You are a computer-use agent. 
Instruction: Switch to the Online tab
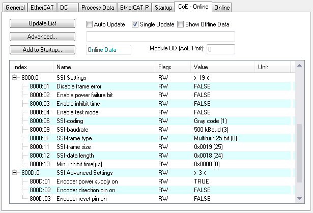point(222,8)
